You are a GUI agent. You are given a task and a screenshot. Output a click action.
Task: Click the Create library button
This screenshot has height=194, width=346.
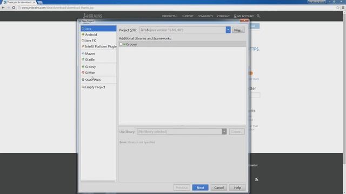click(x=237, y=131)
